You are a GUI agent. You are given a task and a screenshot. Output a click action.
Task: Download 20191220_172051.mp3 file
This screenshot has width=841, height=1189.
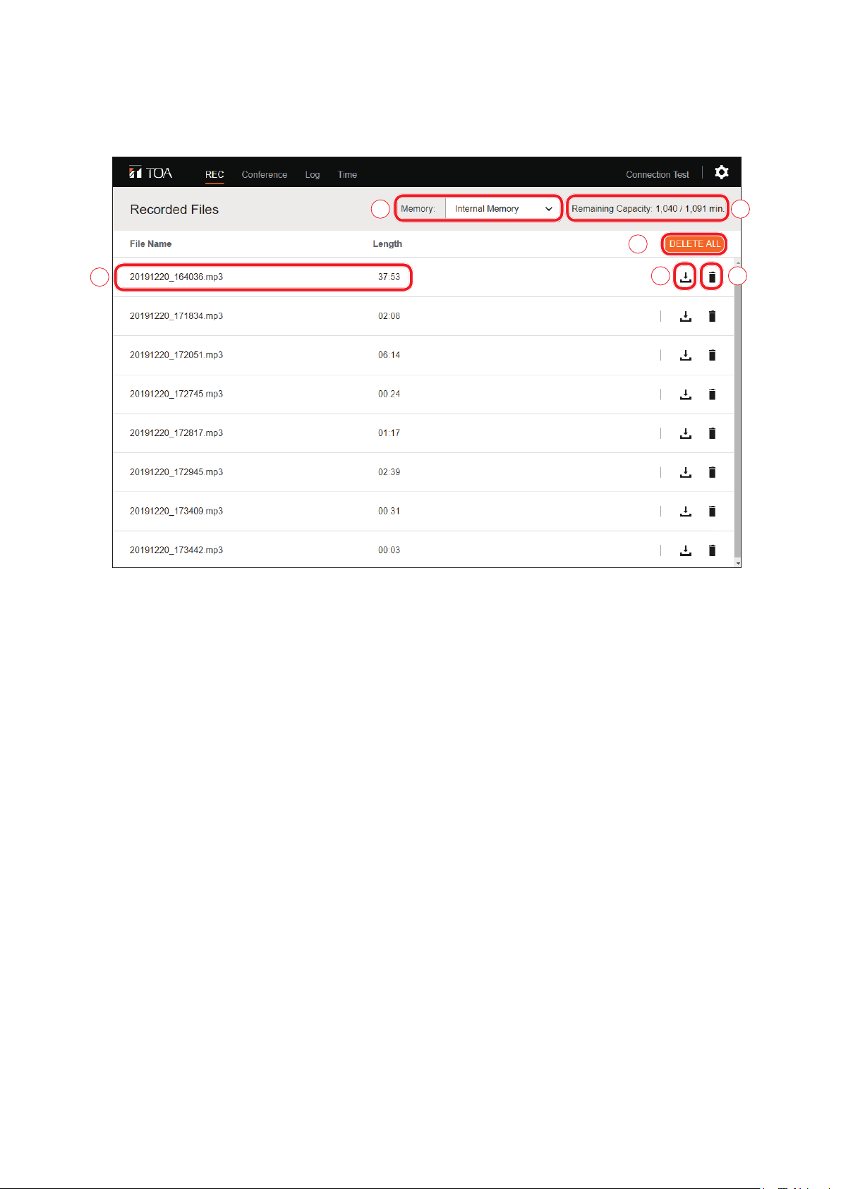(685, 355)
